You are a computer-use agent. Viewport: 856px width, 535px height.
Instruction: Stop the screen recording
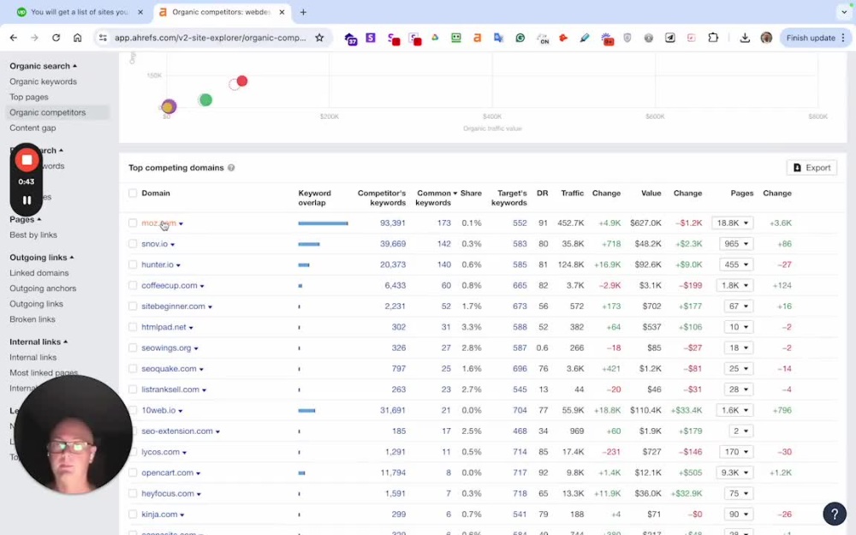click(27, 160)
